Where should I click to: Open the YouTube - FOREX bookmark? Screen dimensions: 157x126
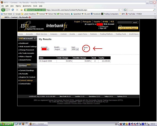click(134, 14)
